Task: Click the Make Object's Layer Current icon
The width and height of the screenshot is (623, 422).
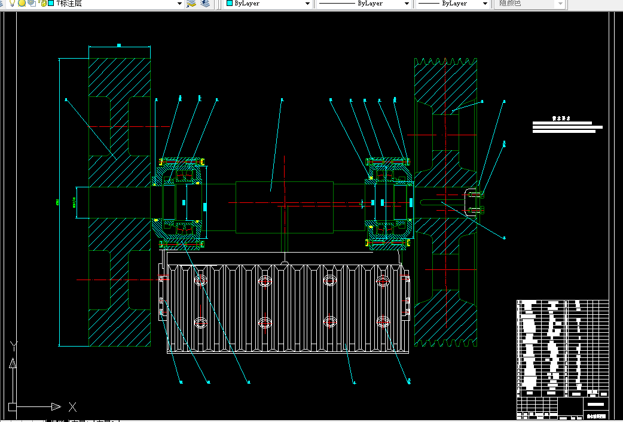Action: [191, 4]
